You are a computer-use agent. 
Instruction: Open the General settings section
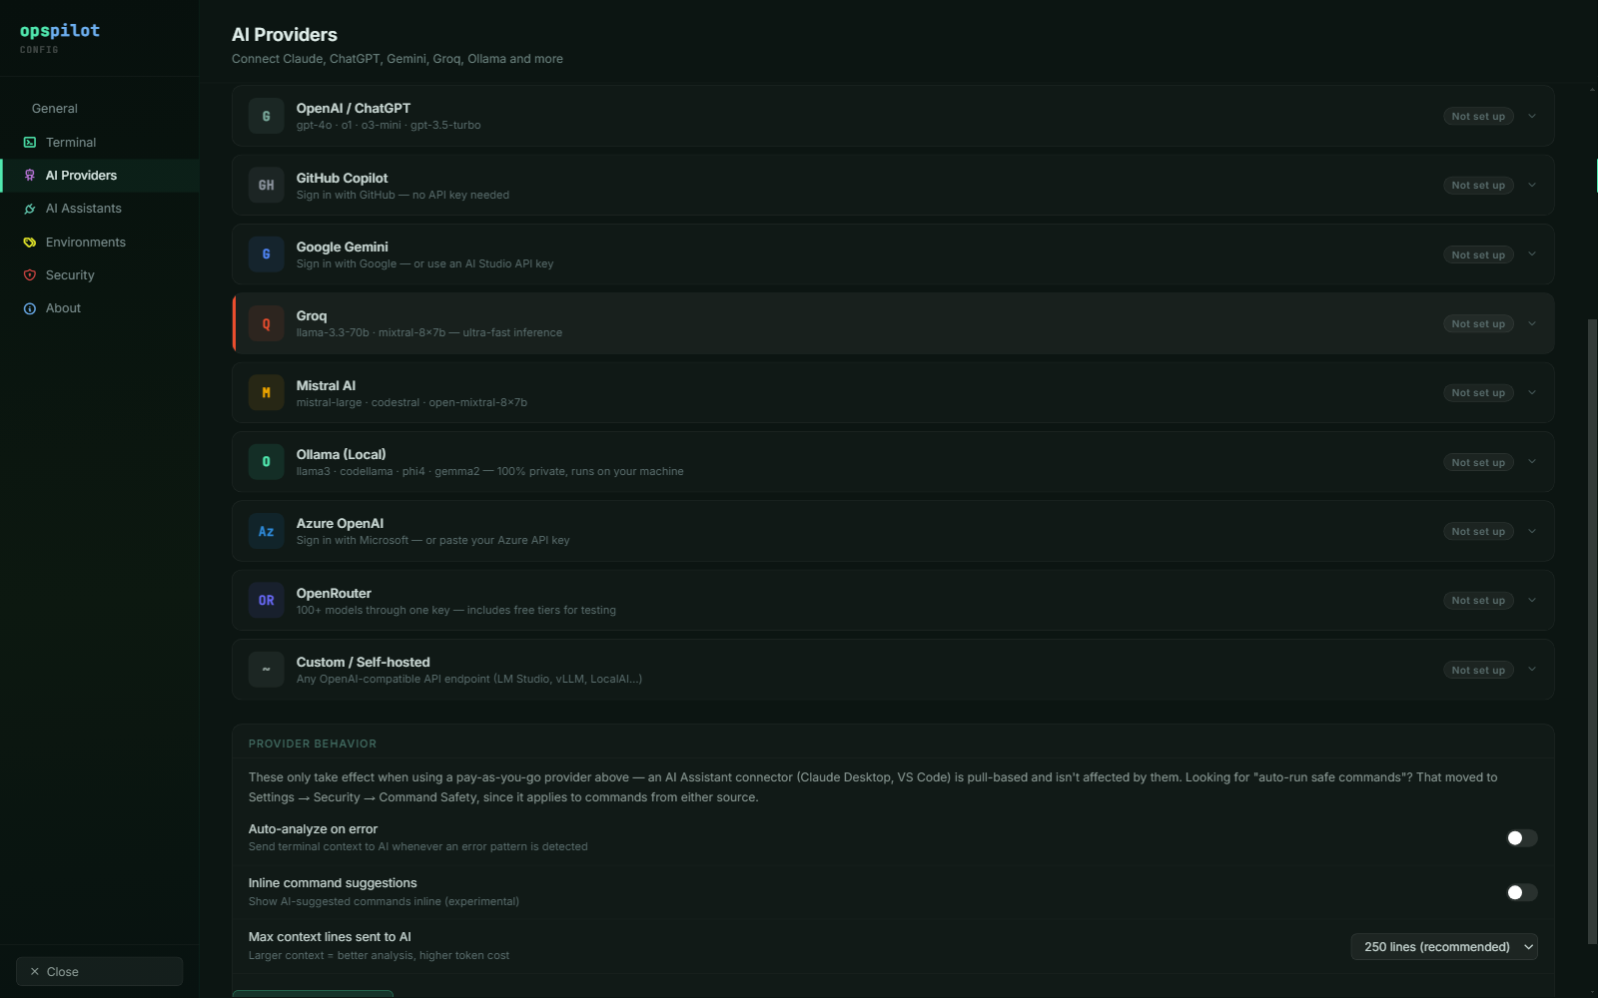(x=55, y=109)
